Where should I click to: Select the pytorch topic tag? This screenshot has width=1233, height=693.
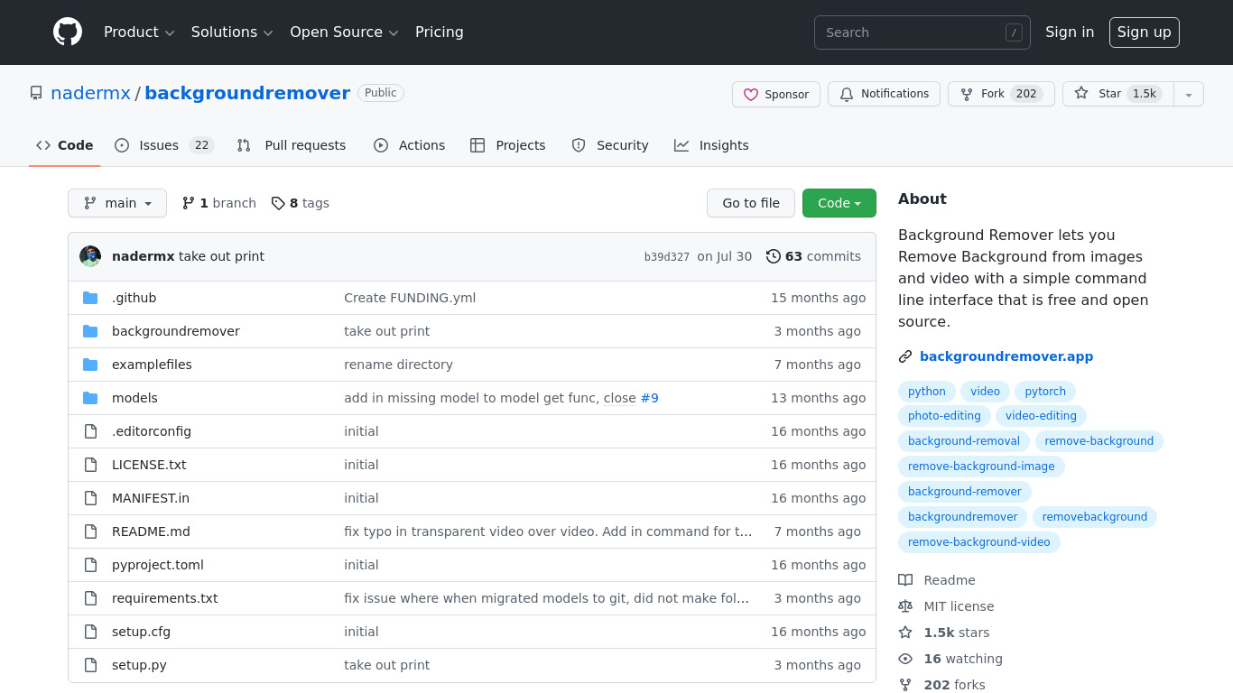pos(1045,392)
